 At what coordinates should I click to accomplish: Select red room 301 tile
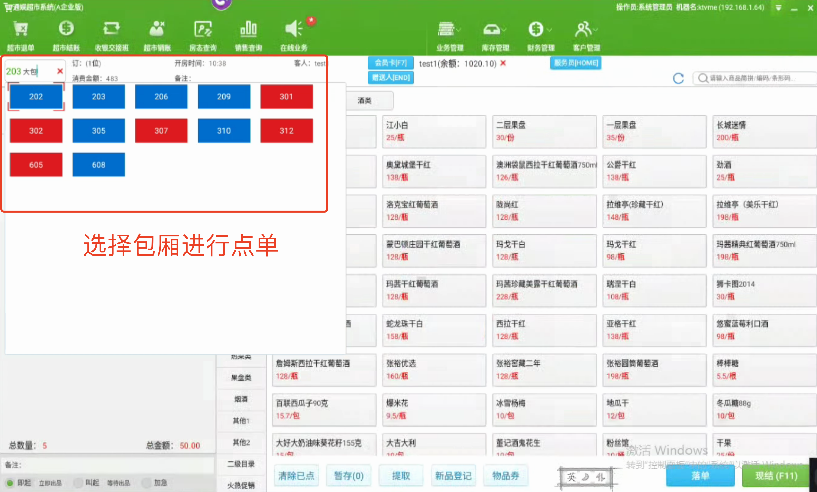(x=286, y=97)
